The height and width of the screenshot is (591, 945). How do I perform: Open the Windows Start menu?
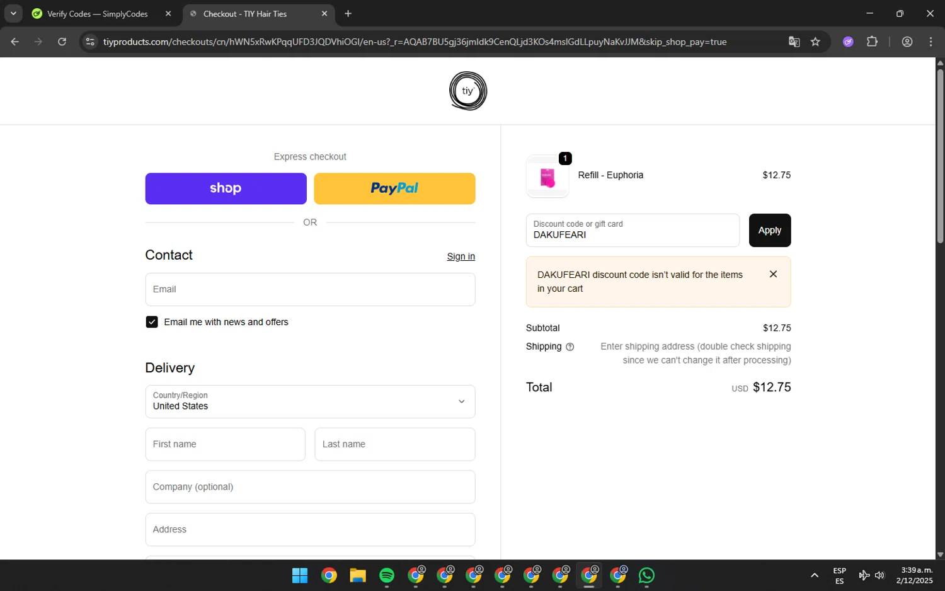(x=300, y=575)
